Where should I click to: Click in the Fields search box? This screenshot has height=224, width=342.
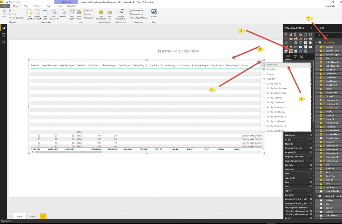(329, 35)
